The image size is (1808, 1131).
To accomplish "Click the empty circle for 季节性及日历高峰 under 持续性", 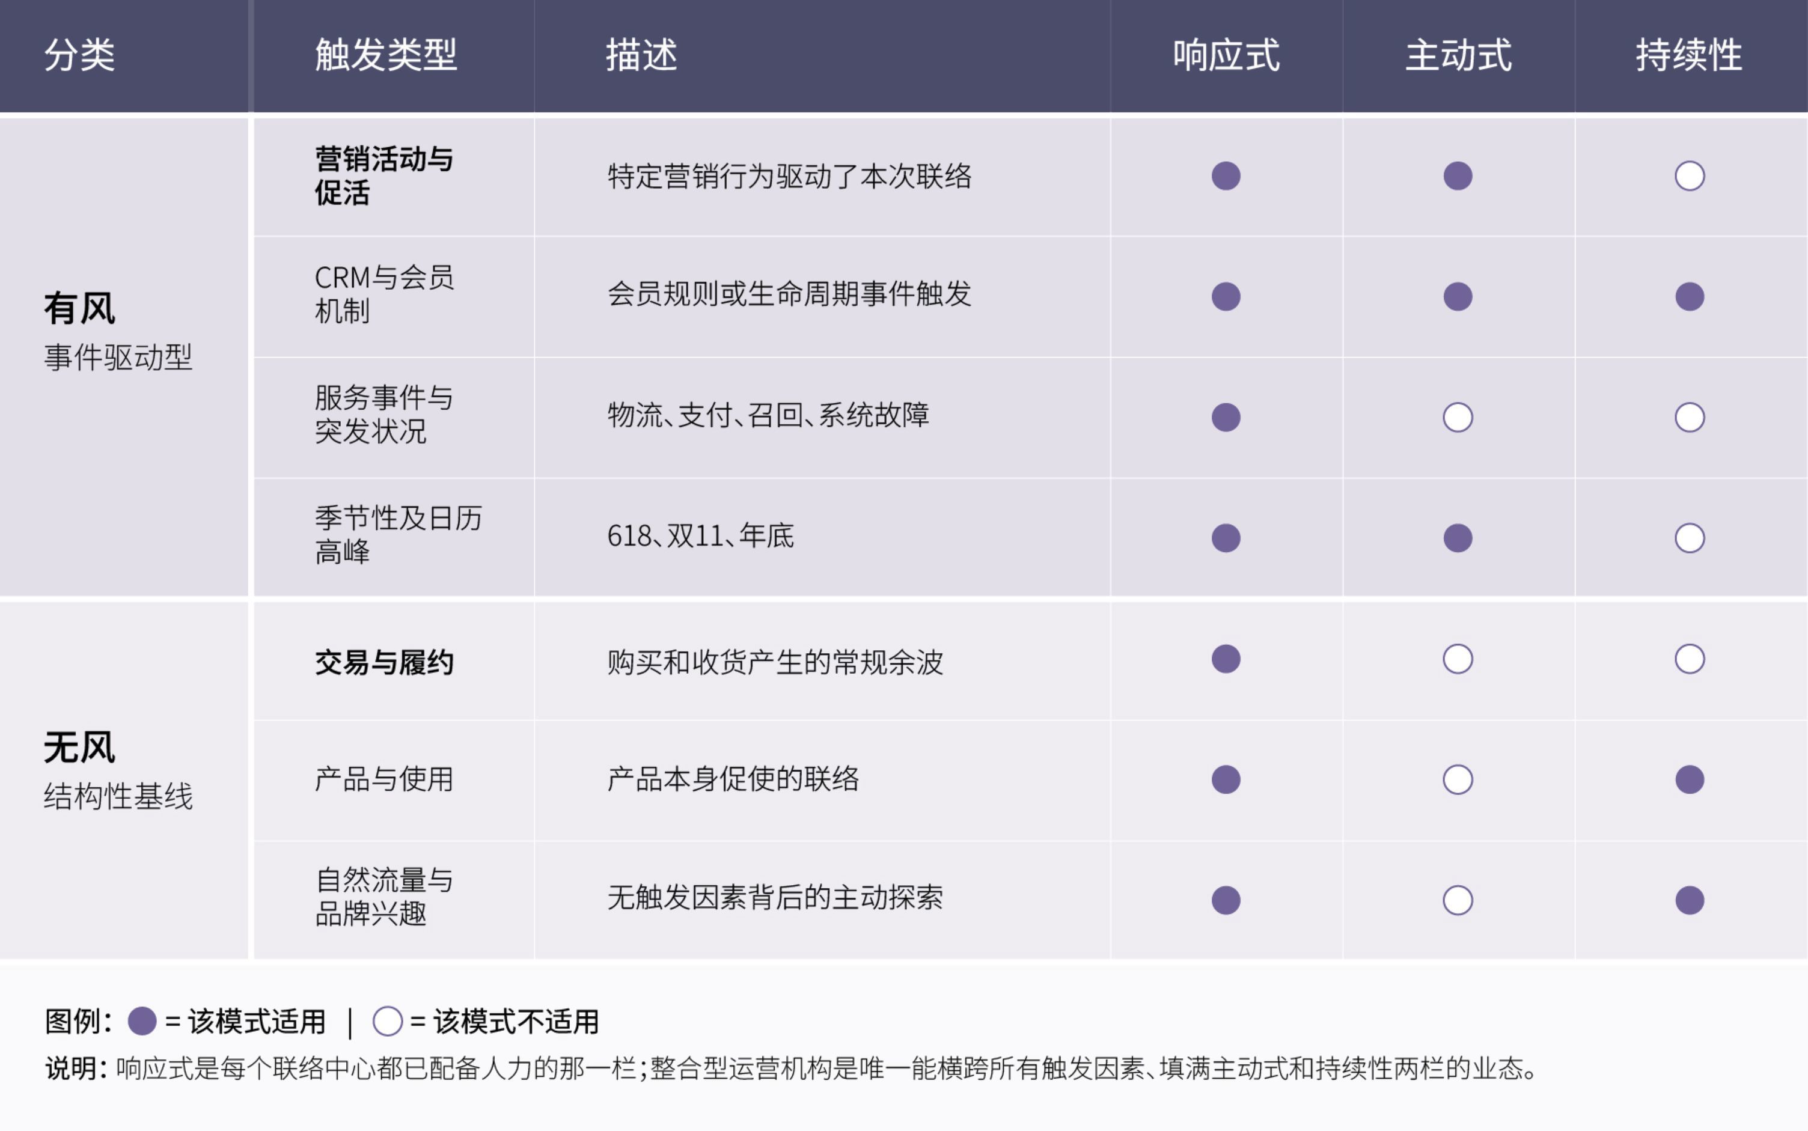I will [x=1689, y=538].
